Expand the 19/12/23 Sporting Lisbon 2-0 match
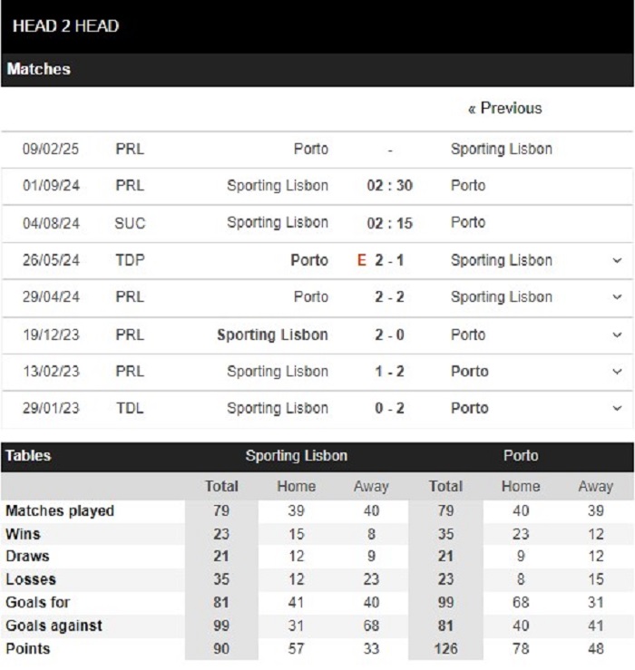Image resolution: width=635 pixels, height=670 pixels. point(617,335)
